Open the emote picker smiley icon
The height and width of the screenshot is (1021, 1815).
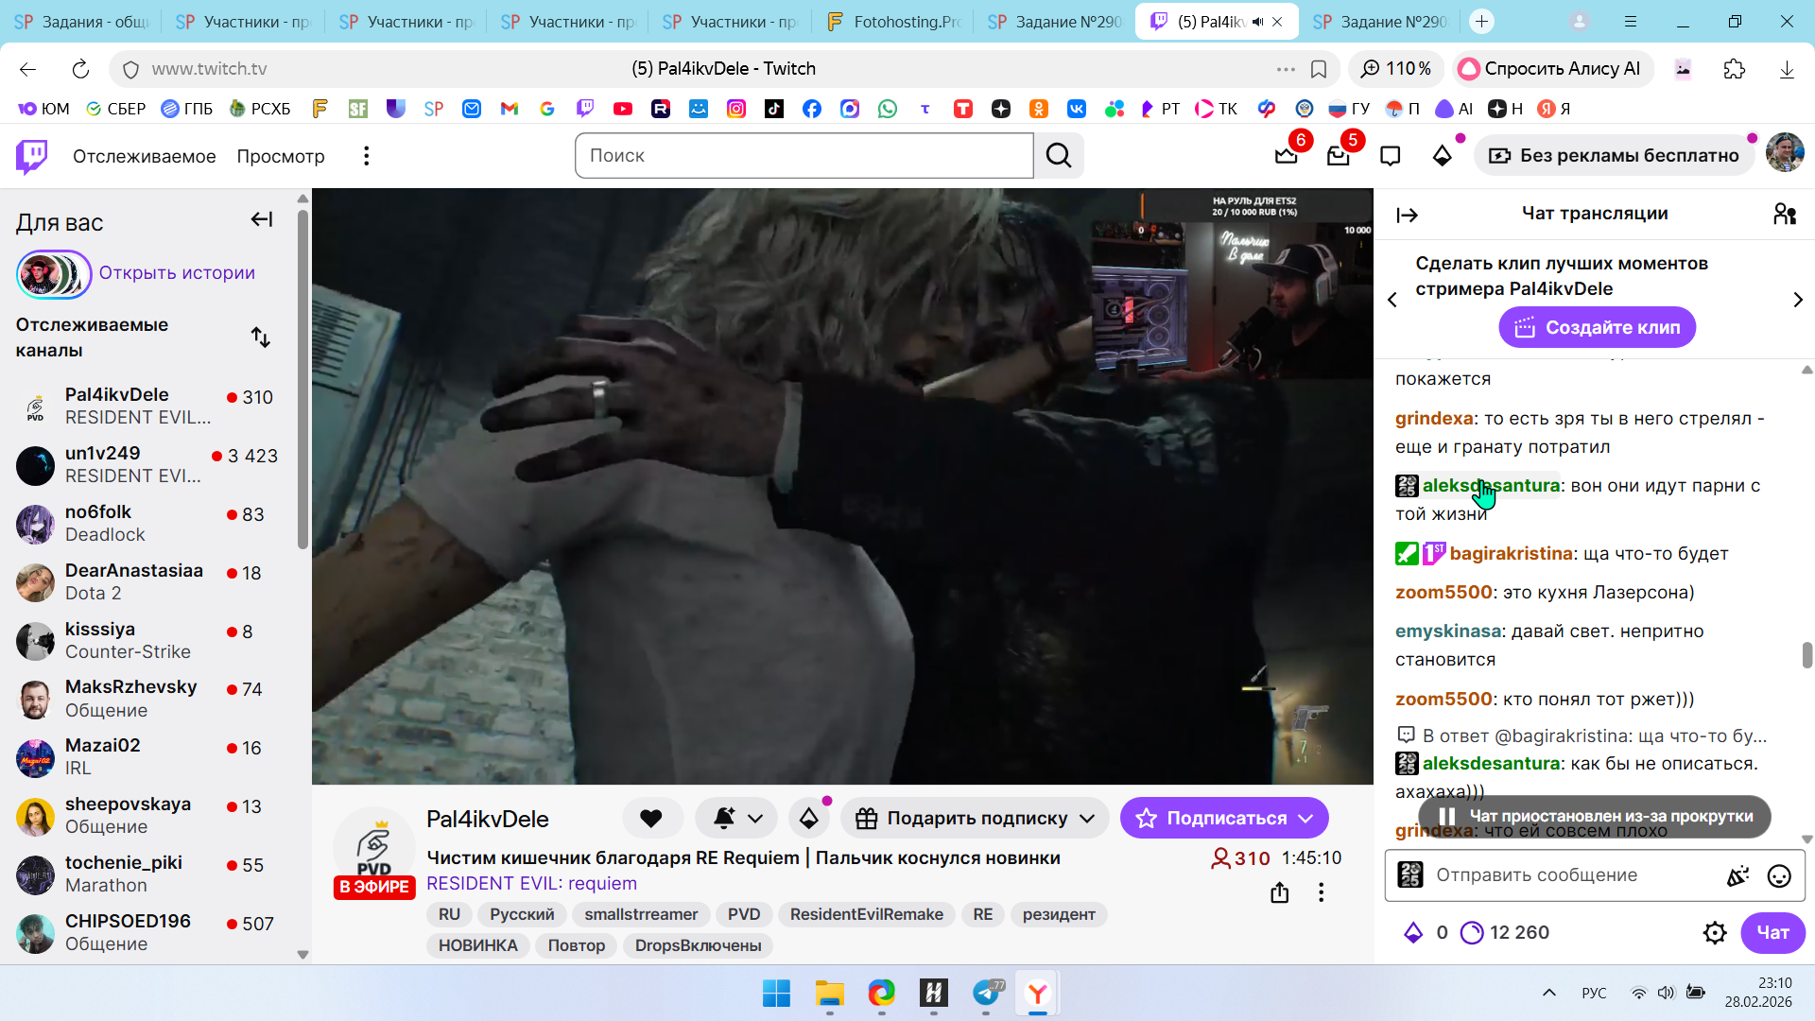point(1778,876)
